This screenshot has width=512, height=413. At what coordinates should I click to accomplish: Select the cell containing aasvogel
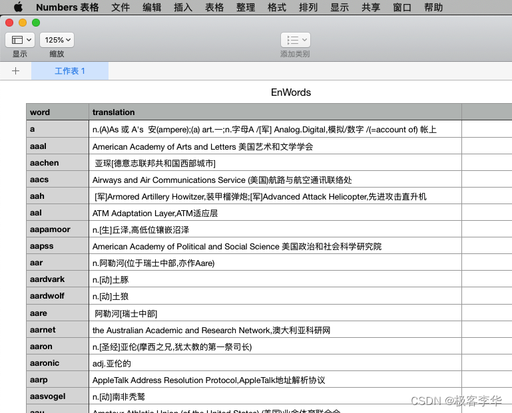(x=57, y=396)
